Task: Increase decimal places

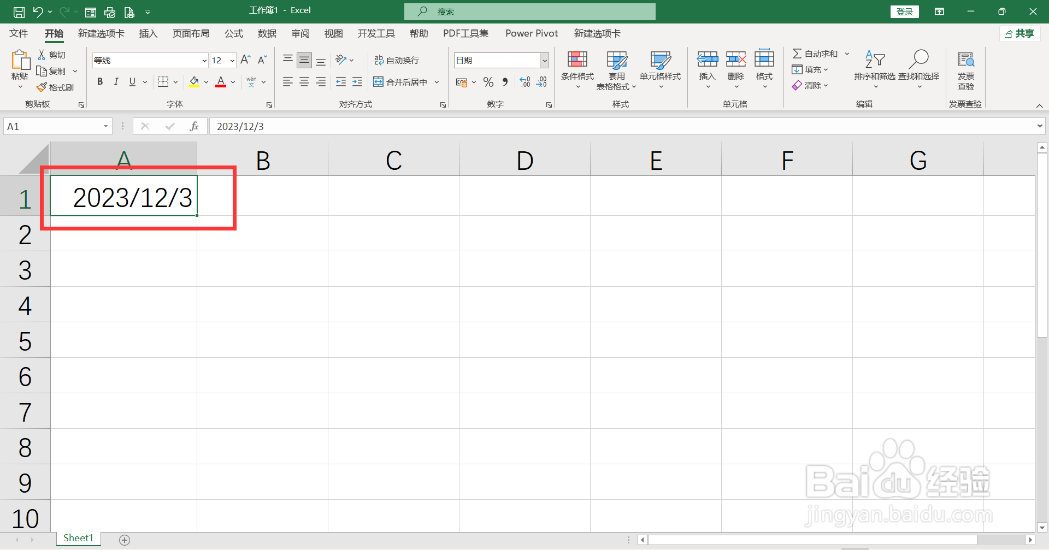Action: tap(525, 82)
